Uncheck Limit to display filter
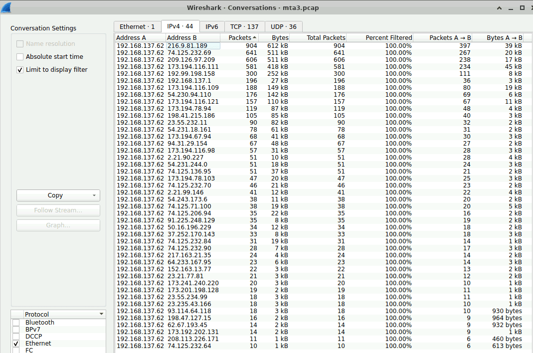 coord(20,70)
